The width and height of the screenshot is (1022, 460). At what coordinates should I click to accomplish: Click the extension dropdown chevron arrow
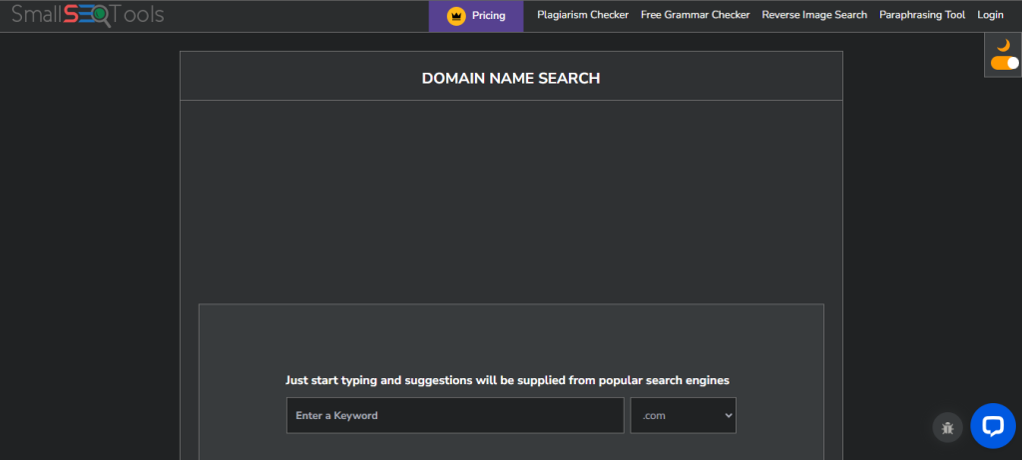coord(728,415)
